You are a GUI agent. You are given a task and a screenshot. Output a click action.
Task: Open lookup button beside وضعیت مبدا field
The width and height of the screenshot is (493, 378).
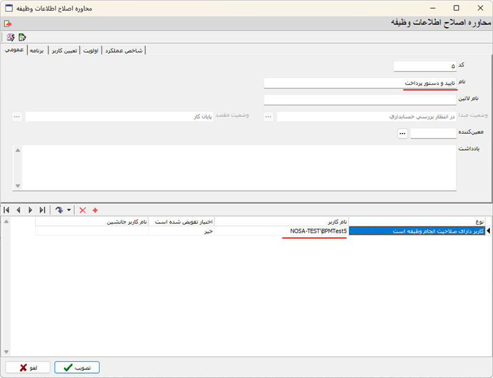(x=268, y=116)
